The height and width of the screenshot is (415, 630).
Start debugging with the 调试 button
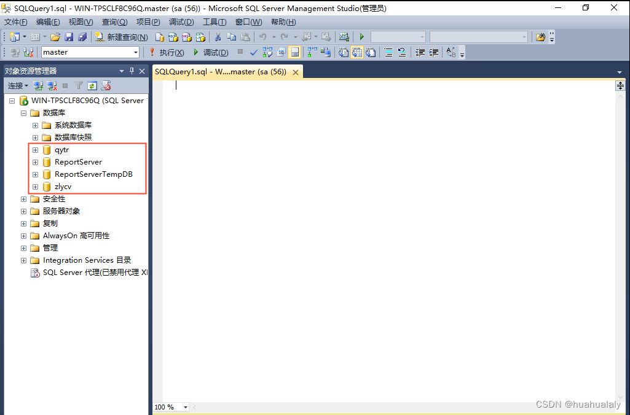point(212,52)
